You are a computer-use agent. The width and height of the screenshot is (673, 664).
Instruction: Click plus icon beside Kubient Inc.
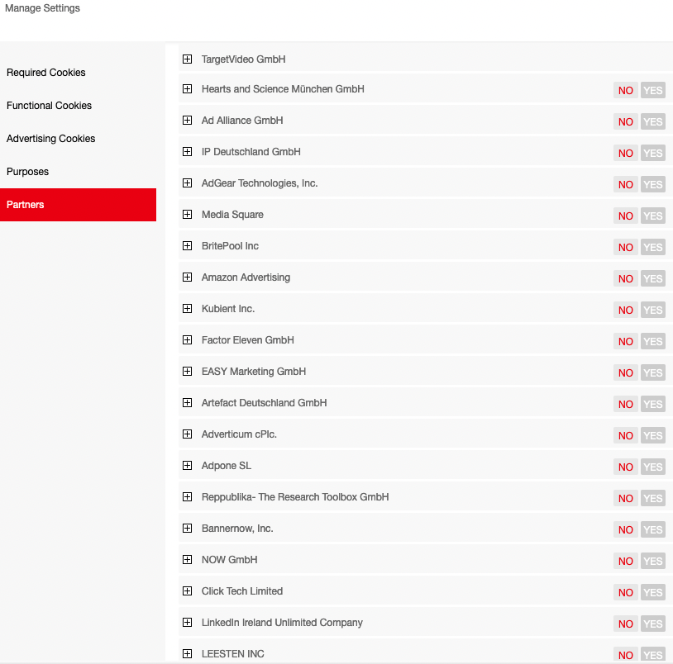point(187,309)
